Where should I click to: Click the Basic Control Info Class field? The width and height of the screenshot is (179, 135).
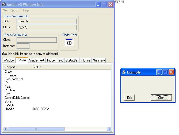point(37,40)
